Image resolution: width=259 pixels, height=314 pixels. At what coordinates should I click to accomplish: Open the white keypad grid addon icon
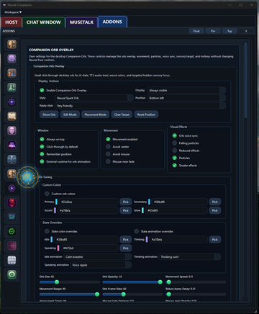tap(12, 260)
